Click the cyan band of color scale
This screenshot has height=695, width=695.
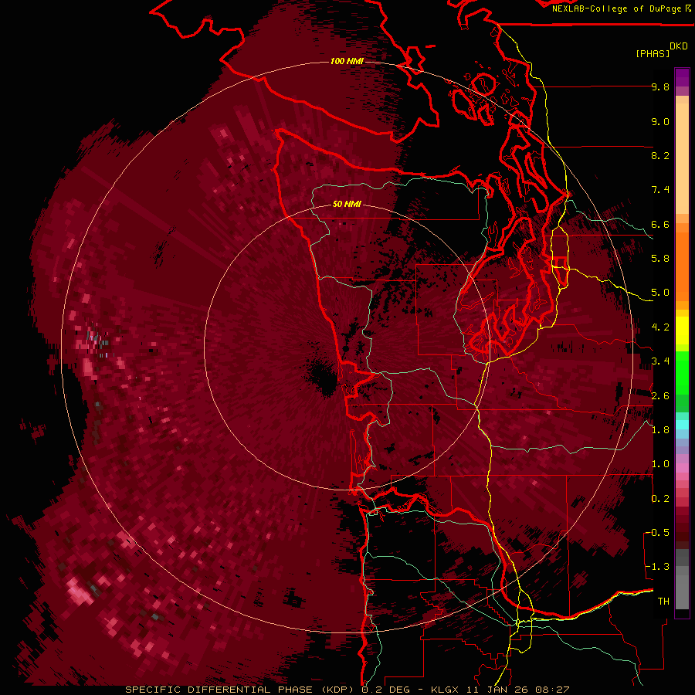point(682,424)
